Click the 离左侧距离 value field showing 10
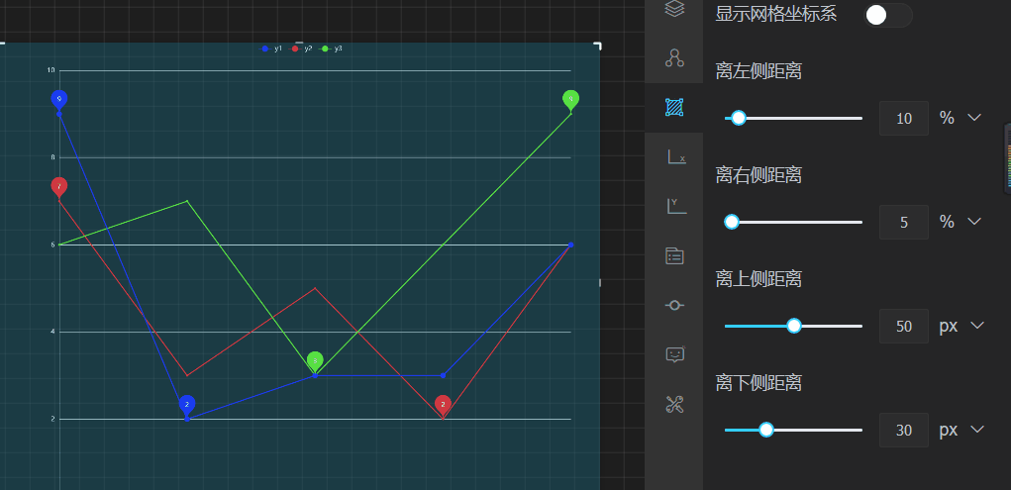 tap(904, 118)
